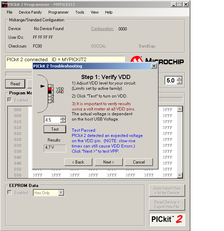Open the File menu

click(x=9, y=12)
